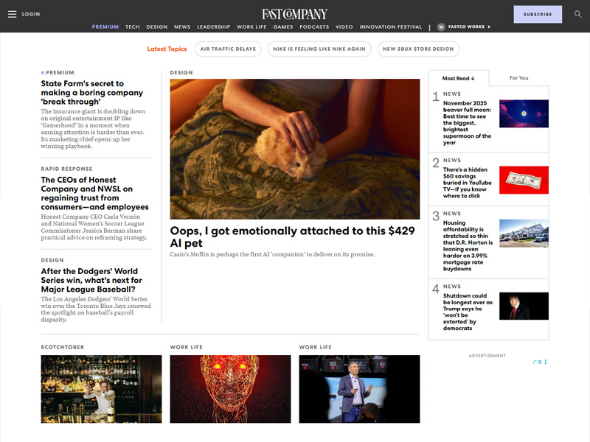
Task: Click the Video section in the navbar
Action: pos(344,27)
